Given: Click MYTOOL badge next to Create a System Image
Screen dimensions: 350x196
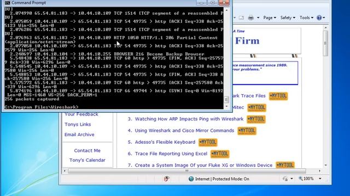Looking at the screenshot, I should click(x=285, y=165).
